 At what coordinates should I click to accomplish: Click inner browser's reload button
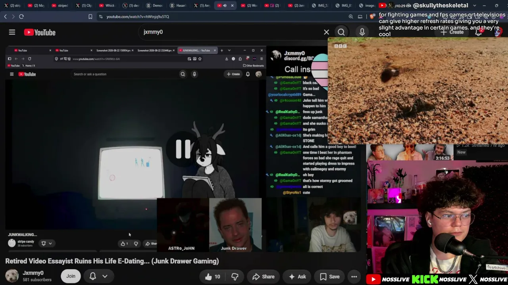(x=29, y=59)
